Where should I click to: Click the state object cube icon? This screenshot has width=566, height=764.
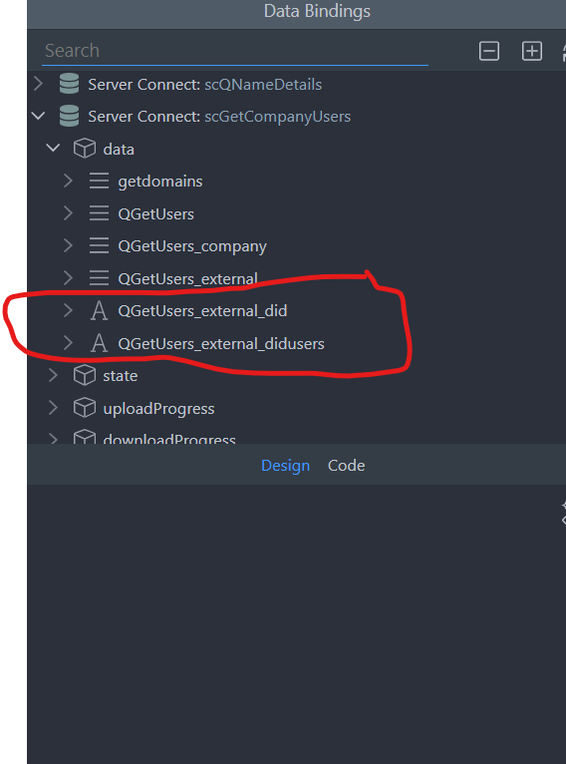(84, 376)
